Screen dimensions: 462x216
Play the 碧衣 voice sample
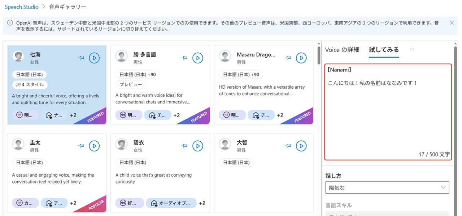198,146
